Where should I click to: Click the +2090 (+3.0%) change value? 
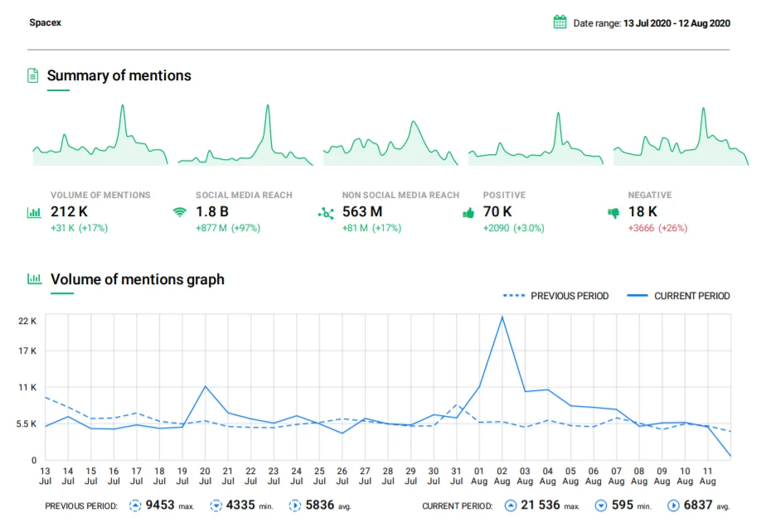[x=513, y=228]
